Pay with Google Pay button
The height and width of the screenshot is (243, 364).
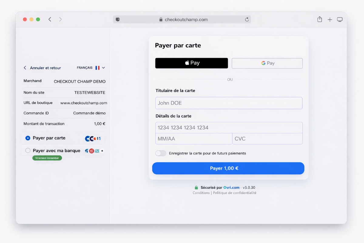pos(267,63)
